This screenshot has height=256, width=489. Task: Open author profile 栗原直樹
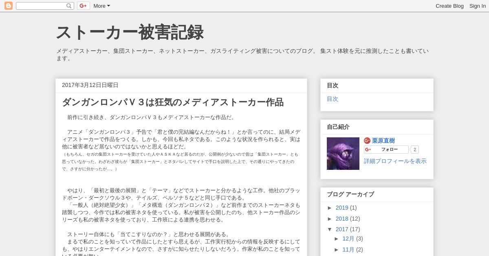(383, 141)
